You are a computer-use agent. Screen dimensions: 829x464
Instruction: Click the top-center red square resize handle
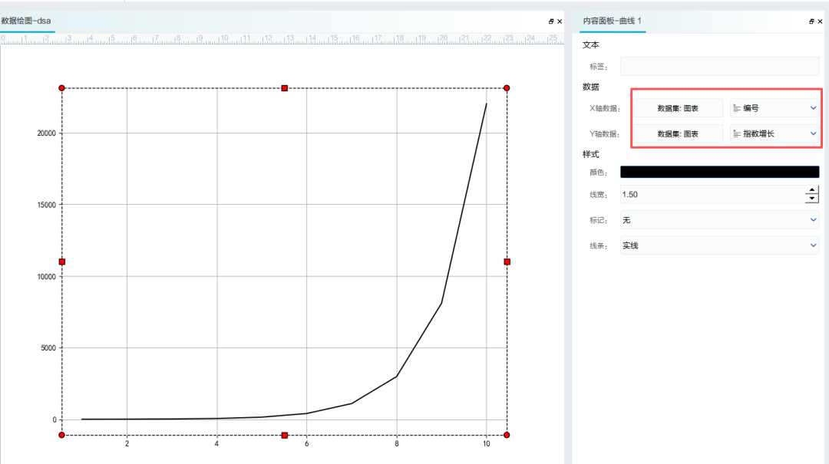point(285,88)
